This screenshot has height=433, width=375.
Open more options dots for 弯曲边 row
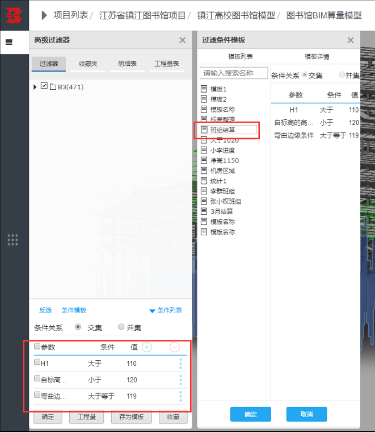[x=180, y=396]
